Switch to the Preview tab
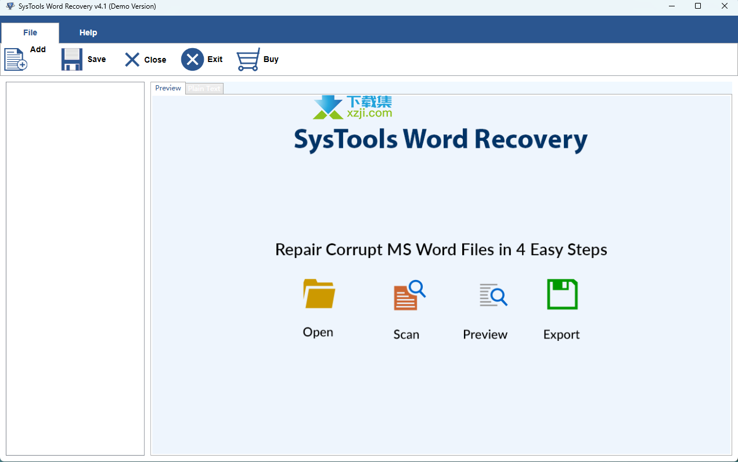Image resolution: width=738 pixels, height=462 pixels. pos(168,88)
